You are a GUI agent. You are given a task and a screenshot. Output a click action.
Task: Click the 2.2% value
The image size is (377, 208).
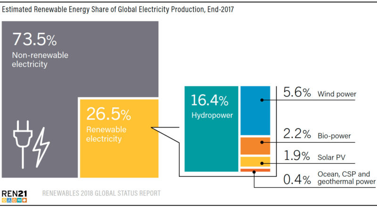click(297, 134)
